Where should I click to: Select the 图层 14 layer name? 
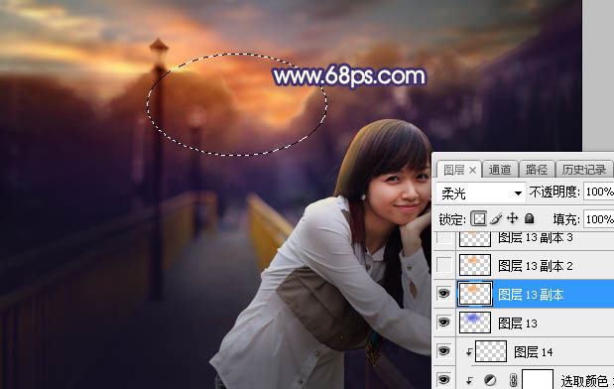(x=533, y=351)
